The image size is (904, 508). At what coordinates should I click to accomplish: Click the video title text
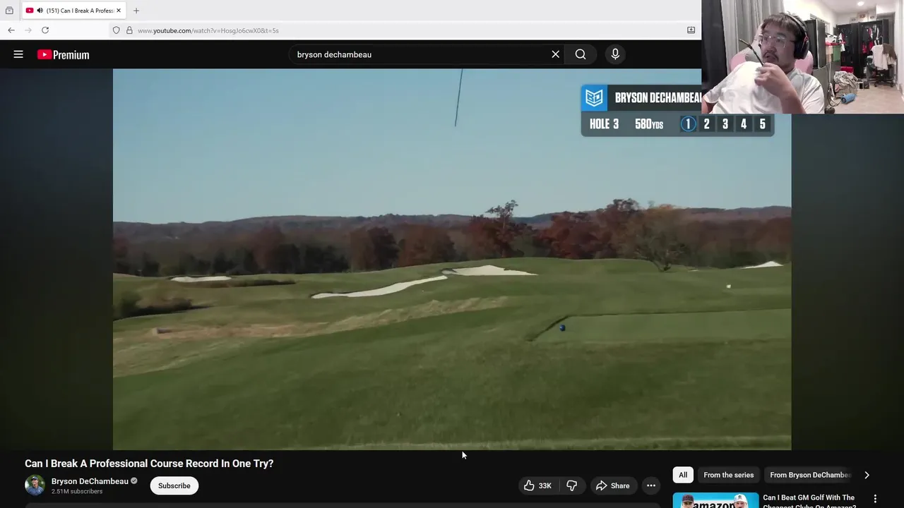pos(149,464)
